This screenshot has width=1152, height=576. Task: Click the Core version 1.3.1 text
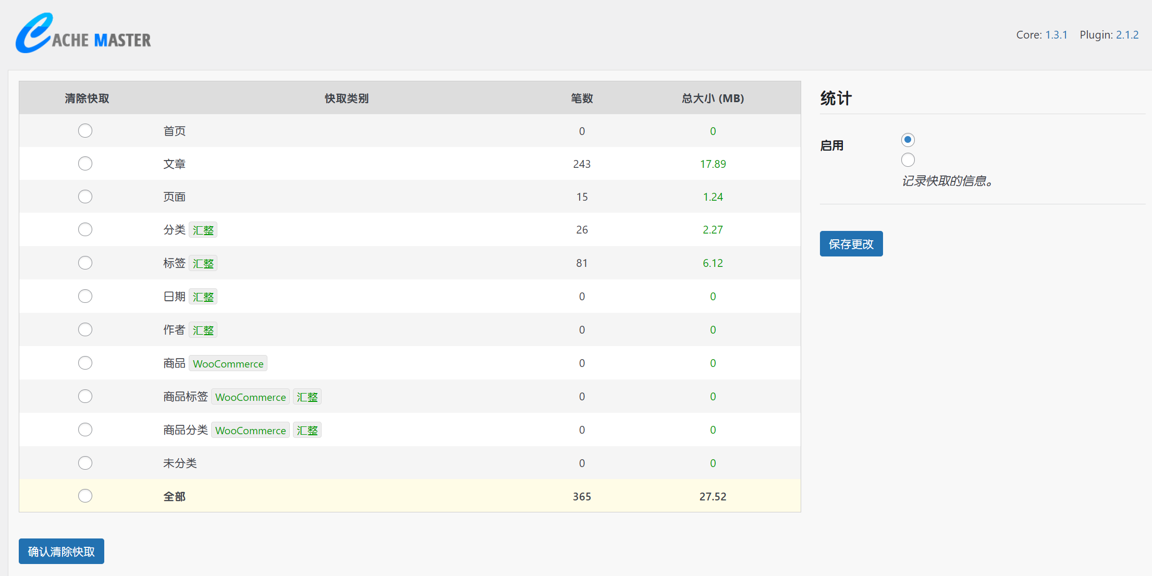click(1056, 35)
